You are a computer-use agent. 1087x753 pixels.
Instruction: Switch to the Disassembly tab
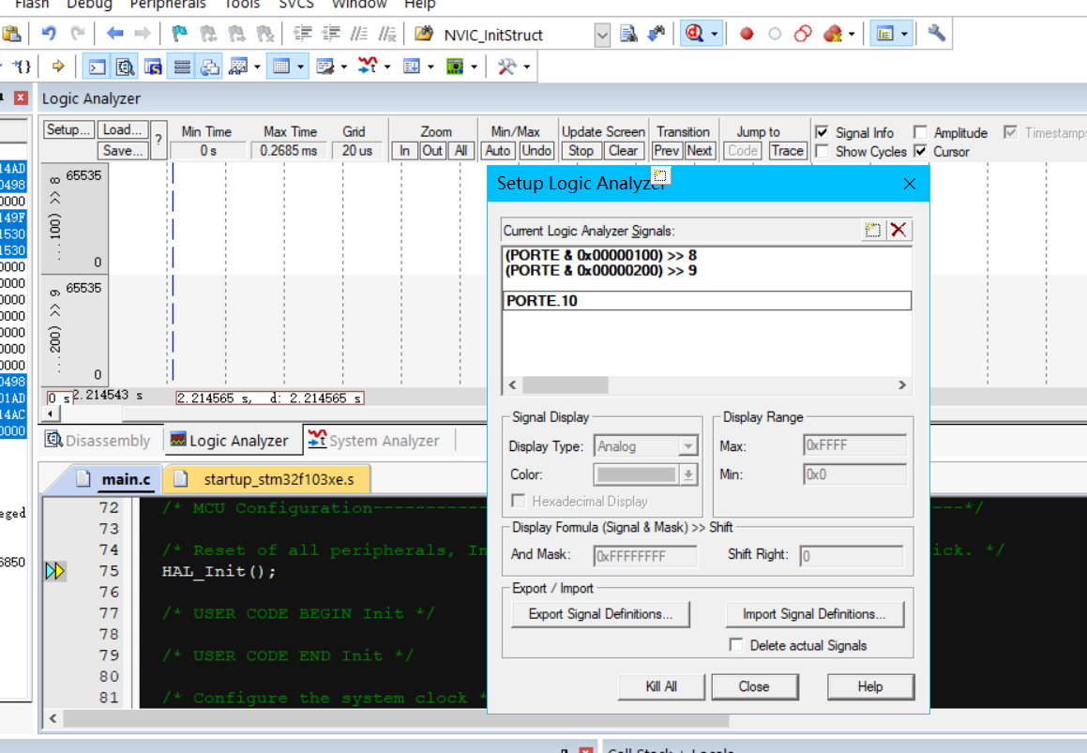click(x=98, y=441)
